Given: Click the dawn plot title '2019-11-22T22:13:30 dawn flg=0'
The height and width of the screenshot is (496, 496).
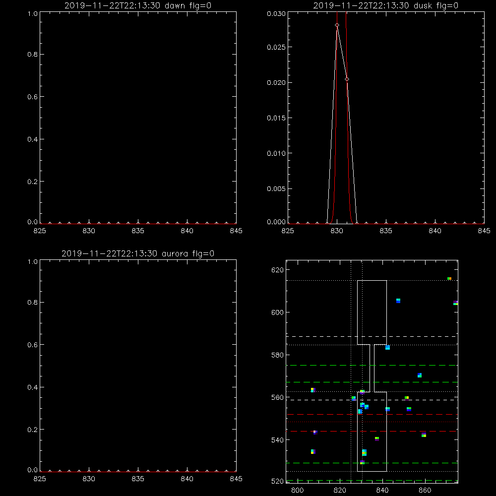Looking at the screenshot, I should pos(138,5).
